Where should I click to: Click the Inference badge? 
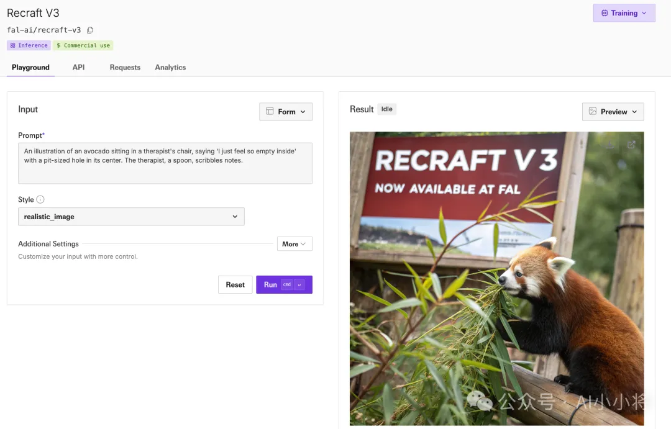(29, 45)
